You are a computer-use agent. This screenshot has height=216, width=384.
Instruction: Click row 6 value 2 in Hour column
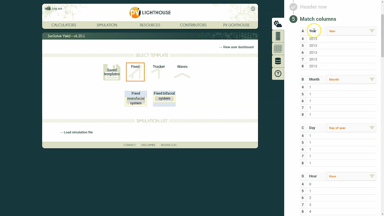click(310, 198)
